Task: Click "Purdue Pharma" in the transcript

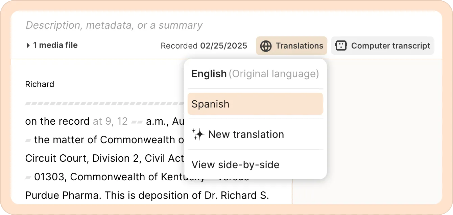Action: (63, 195)
